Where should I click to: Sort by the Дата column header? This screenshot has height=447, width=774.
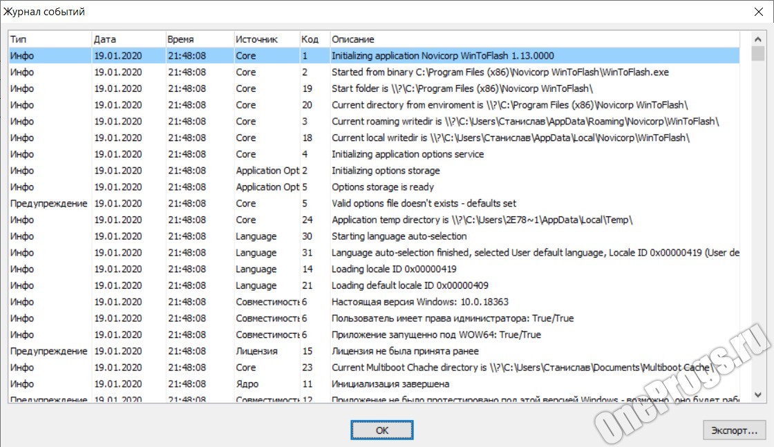tap(128, 39)
